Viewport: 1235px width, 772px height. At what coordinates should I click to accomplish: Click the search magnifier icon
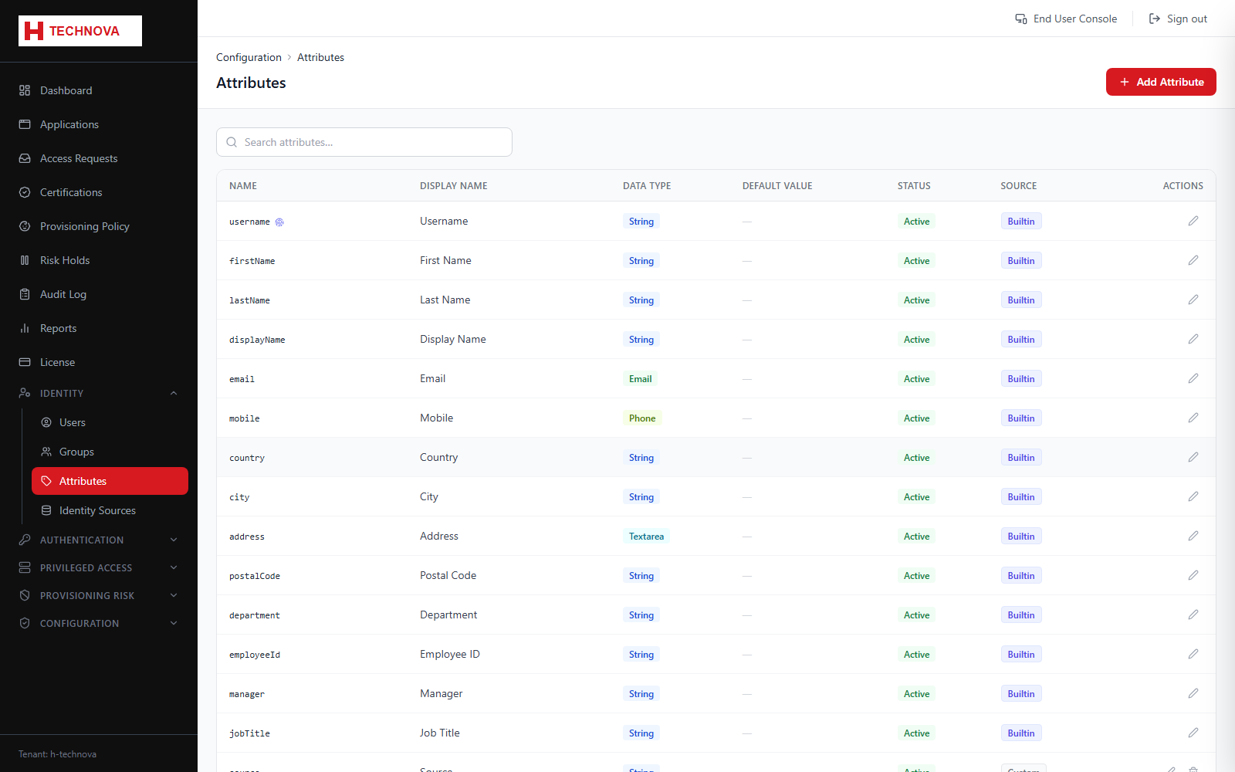(232, 142)
